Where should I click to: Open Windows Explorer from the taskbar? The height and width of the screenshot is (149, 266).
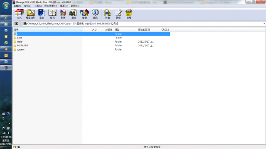[6, 24]
